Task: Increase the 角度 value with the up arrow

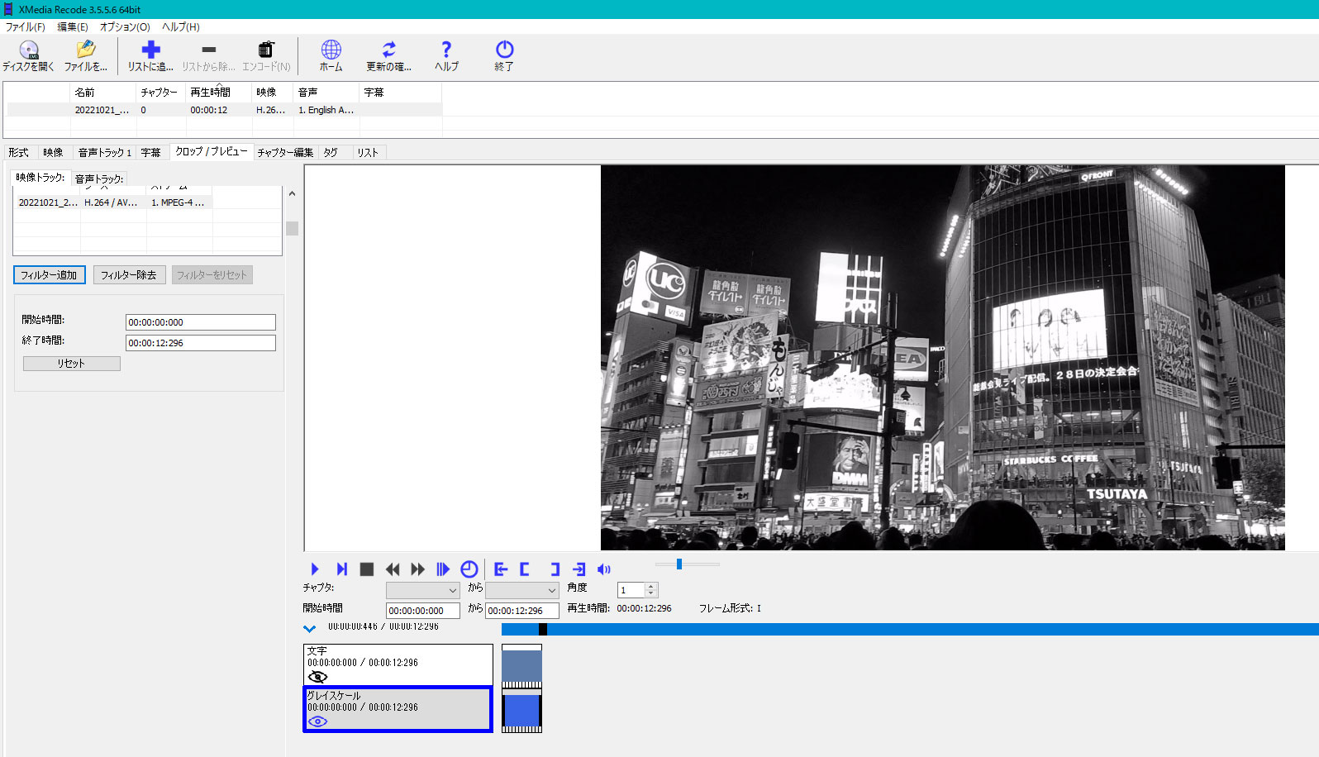Action: pos(651,586)
